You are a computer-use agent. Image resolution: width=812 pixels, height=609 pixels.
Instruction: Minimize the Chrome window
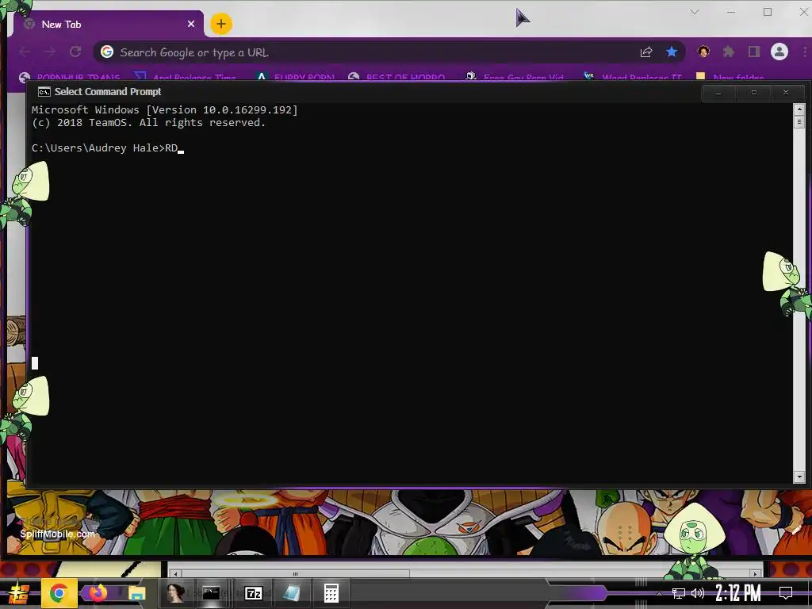(x=731, y=12)
